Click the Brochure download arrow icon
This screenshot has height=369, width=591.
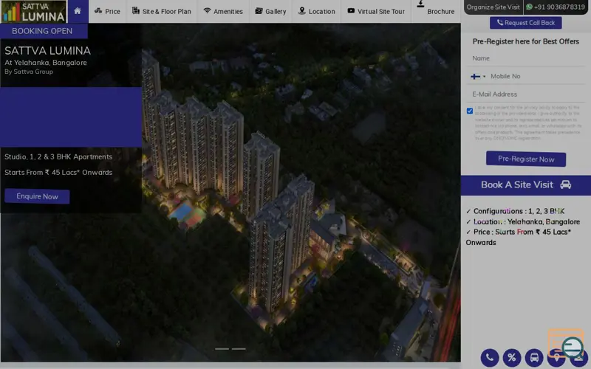(x=420, y=4)
